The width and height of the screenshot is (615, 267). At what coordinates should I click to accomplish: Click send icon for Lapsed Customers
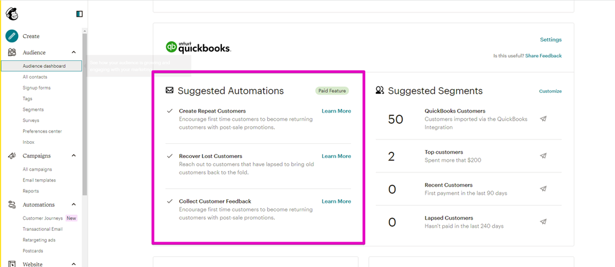[x=543, y=222]
